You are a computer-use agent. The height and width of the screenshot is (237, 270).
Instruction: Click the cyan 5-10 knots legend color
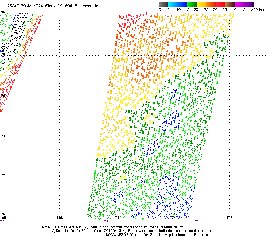click(173, 4)
